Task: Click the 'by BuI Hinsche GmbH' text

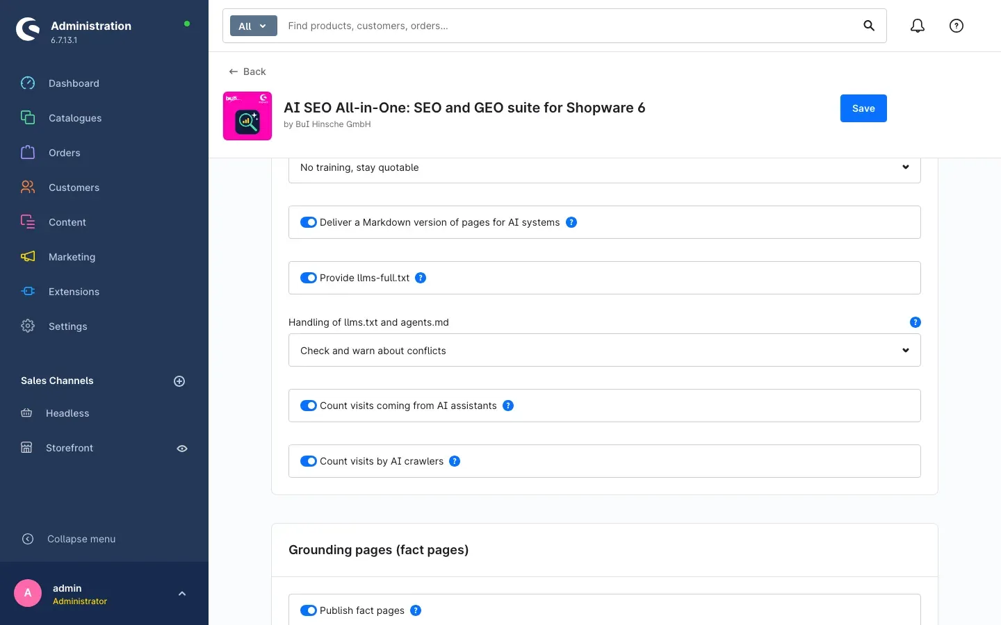Action: coord(327,124)
